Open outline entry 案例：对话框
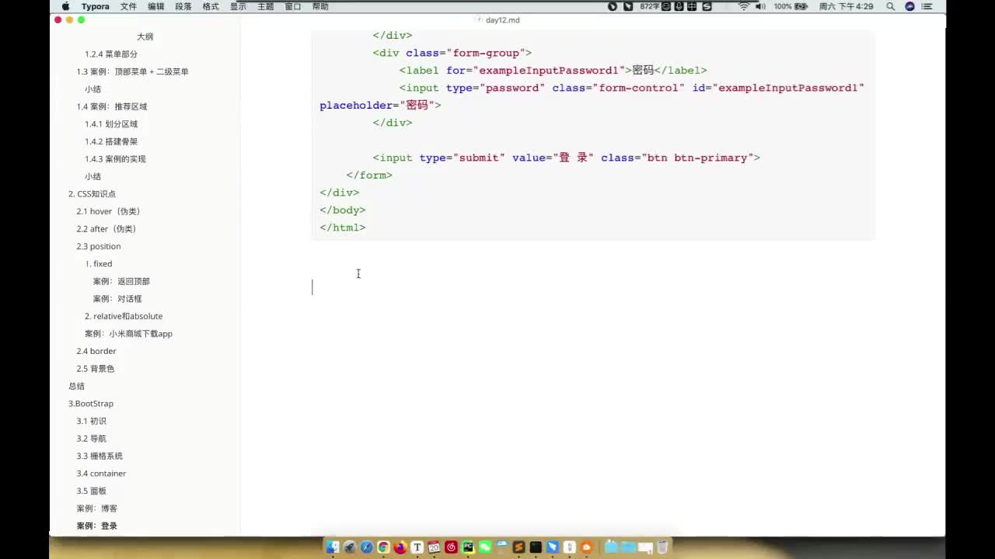The width and height of the screenshot is (995, 559). point(117,299)
